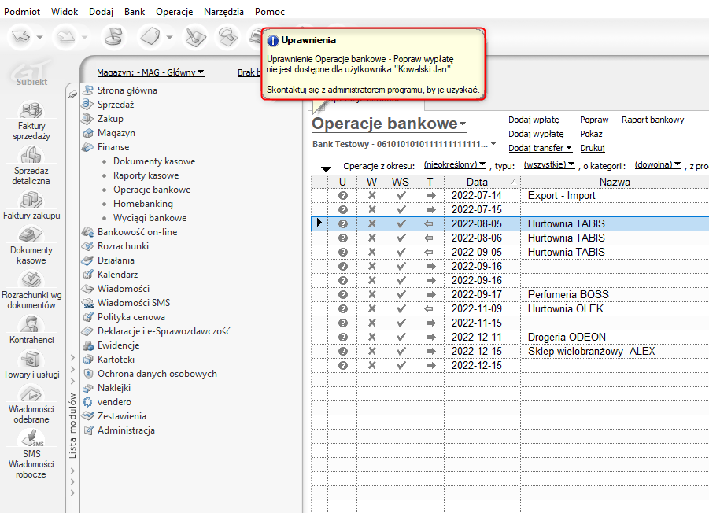This screenshot has width=709, height=513.
Task: Open the Bank menu
Action: click(135, 12)
